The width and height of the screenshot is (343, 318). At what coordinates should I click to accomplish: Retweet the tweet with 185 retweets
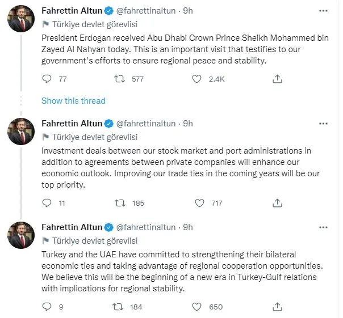[x=120, y=202]
